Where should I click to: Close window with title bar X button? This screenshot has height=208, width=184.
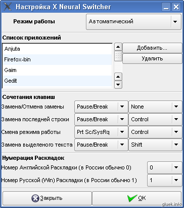pos(176,7)
